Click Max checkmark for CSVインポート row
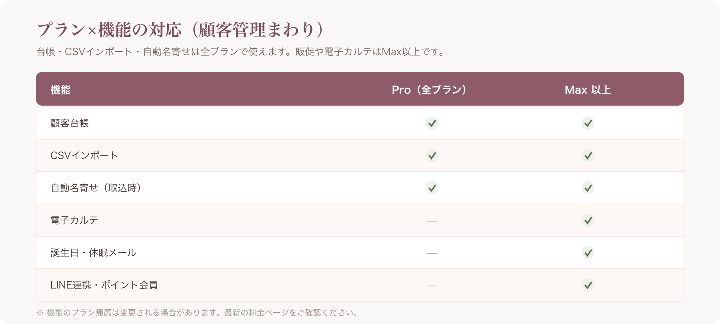720x324 pixels. (x=588, y=156)
